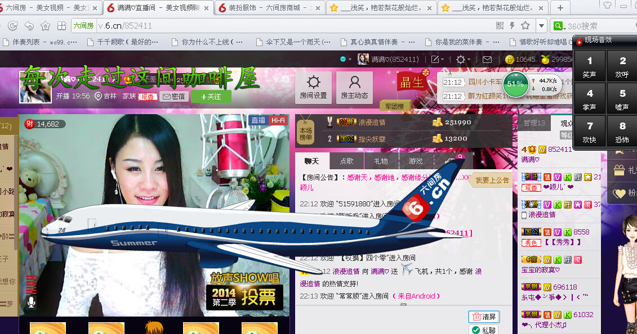637x334 pixels.
Task: Start a private chat with 私聊
Action: tap(484, 330)
